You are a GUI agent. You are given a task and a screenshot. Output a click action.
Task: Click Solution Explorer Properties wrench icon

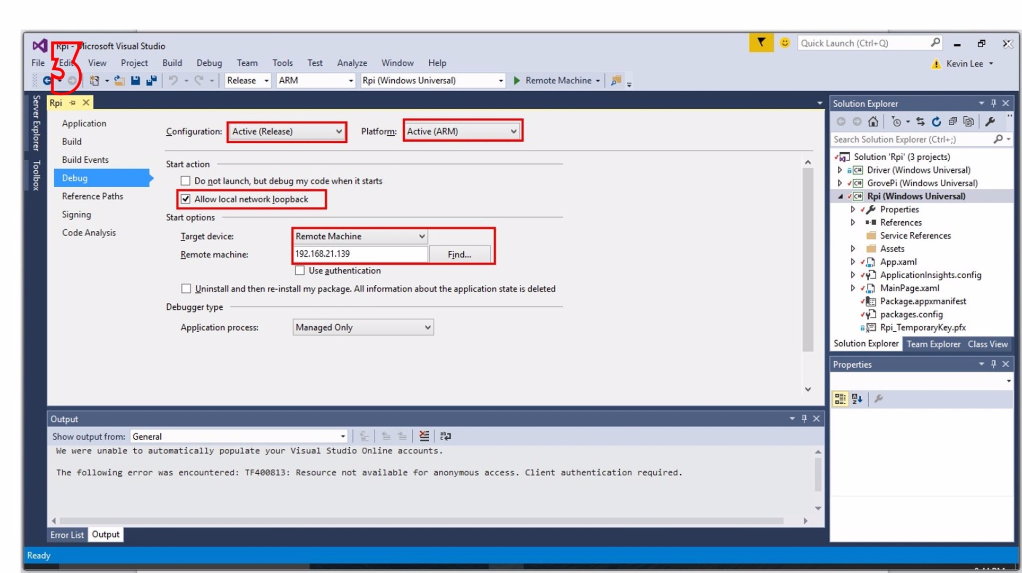990,122
